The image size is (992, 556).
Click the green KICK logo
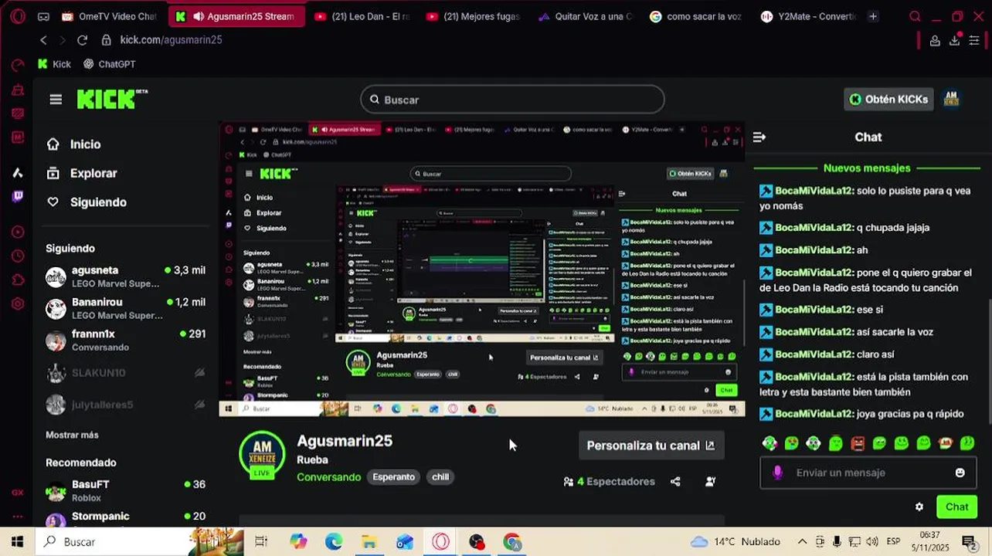click(x=112, y=99)
